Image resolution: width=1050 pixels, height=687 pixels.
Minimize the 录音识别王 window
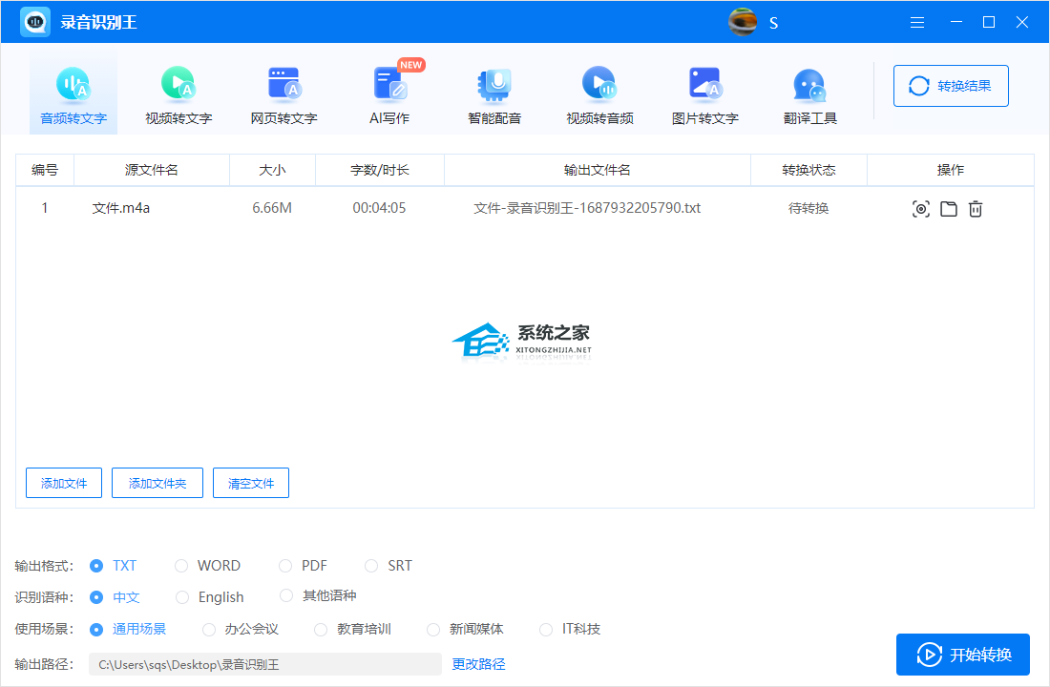[x=956, y=22]
